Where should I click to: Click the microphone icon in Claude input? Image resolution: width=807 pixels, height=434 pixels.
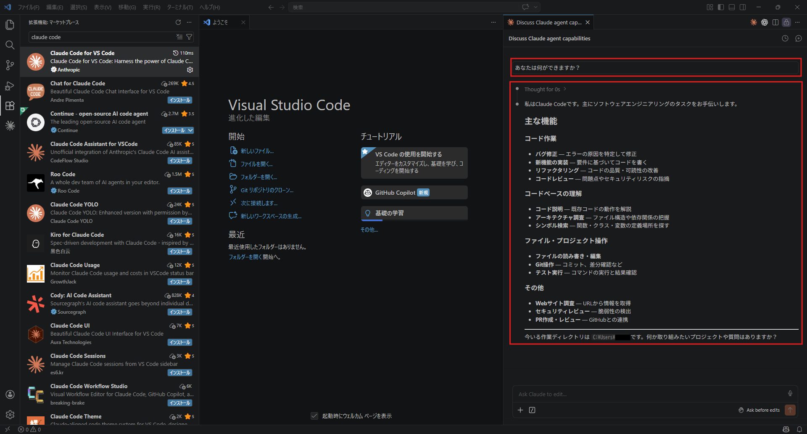(x=790, y=393)
